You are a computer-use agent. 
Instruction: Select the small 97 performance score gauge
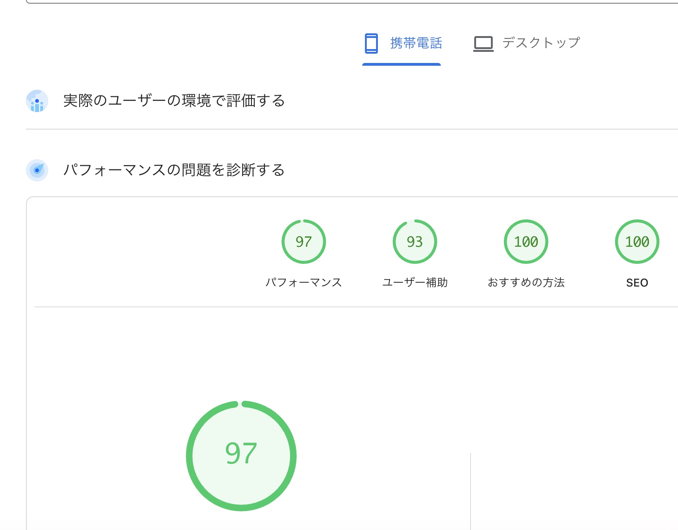304,242
